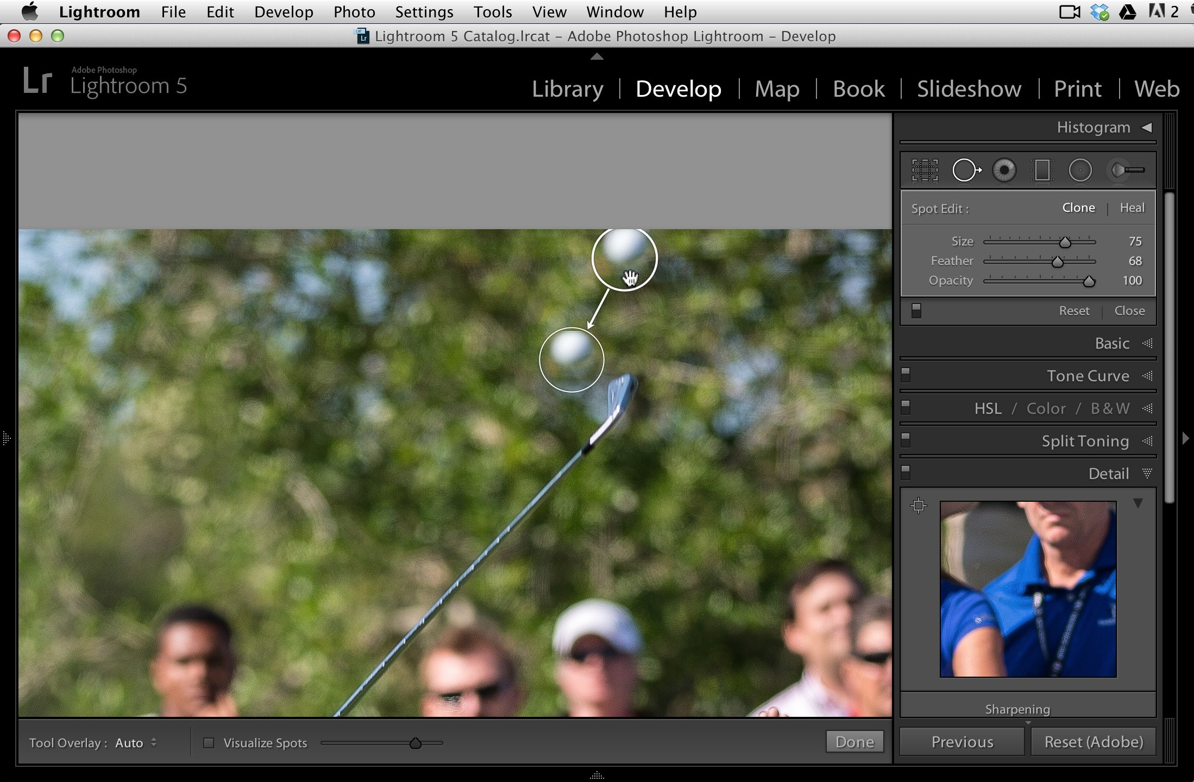Open the Settings menu
The width and height of the screenshot is (1194, 782).
(x=424, y=12)
